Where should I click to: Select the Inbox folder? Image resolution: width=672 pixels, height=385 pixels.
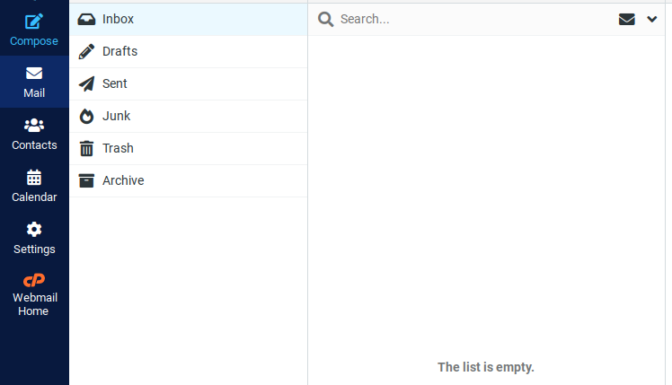(x=118, y=19)
